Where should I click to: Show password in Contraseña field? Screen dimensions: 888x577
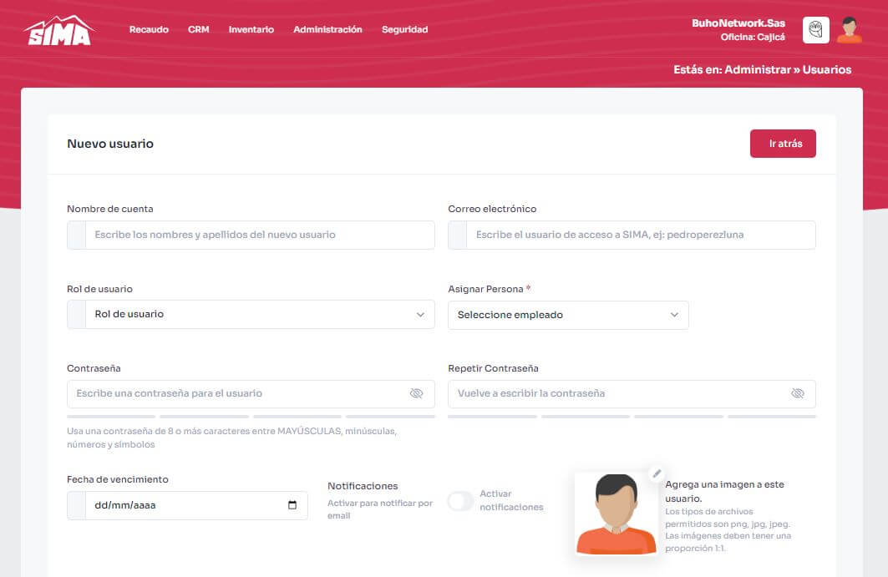click(x=416, y=393)
